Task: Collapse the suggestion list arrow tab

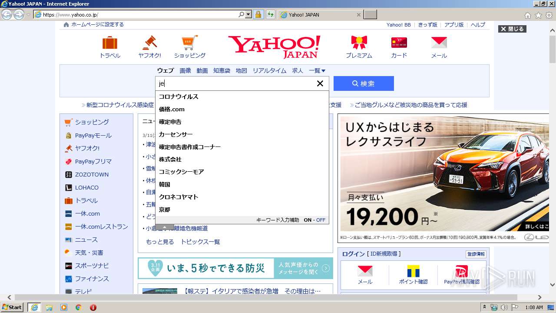Action: click(165, 227)
